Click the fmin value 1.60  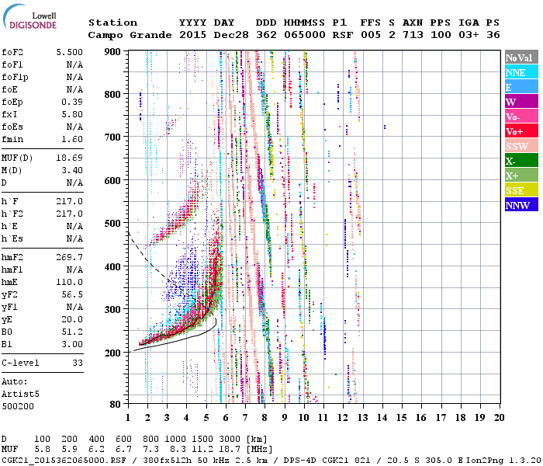pos(72,139)
